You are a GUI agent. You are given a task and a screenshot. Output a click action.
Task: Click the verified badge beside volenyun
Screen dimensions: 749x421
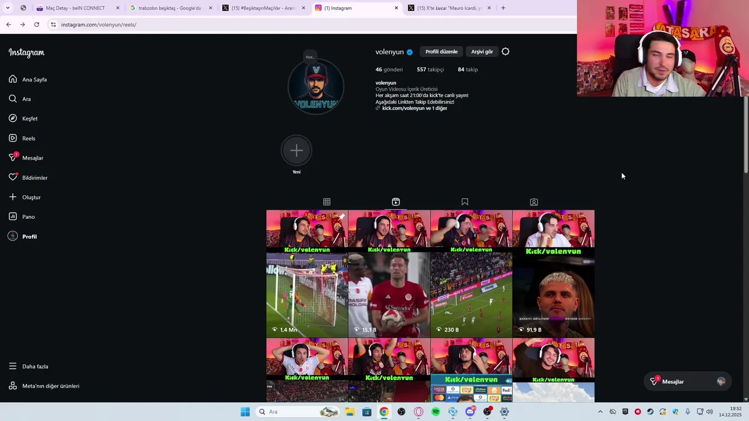(x=410, y=52)
